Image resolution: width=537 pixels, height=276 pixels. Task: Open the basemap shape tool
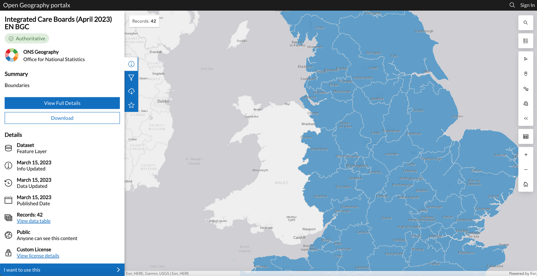click(x=526, y=103)
